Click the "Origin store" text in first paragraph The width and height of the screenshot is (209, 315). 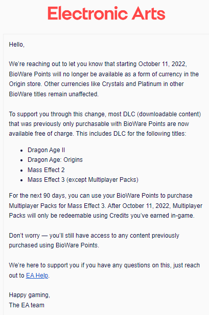pos(26,84)
